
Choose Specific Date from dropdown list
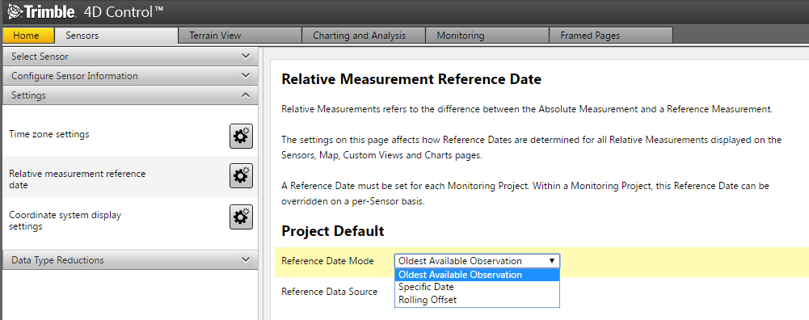477,287
